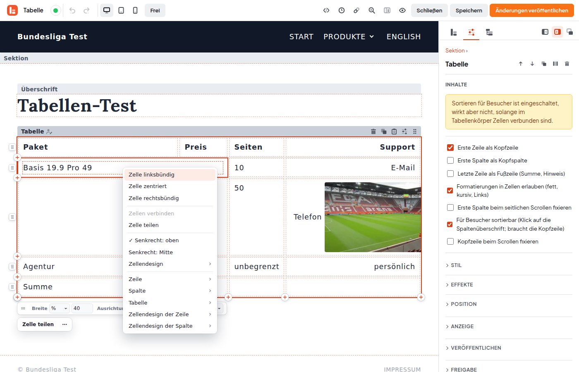Disable 'Für Besucher sortierbar' checkbox
The height and width of the screenshot is (372, 579).
pyautogui.click(x=450, y=224)
